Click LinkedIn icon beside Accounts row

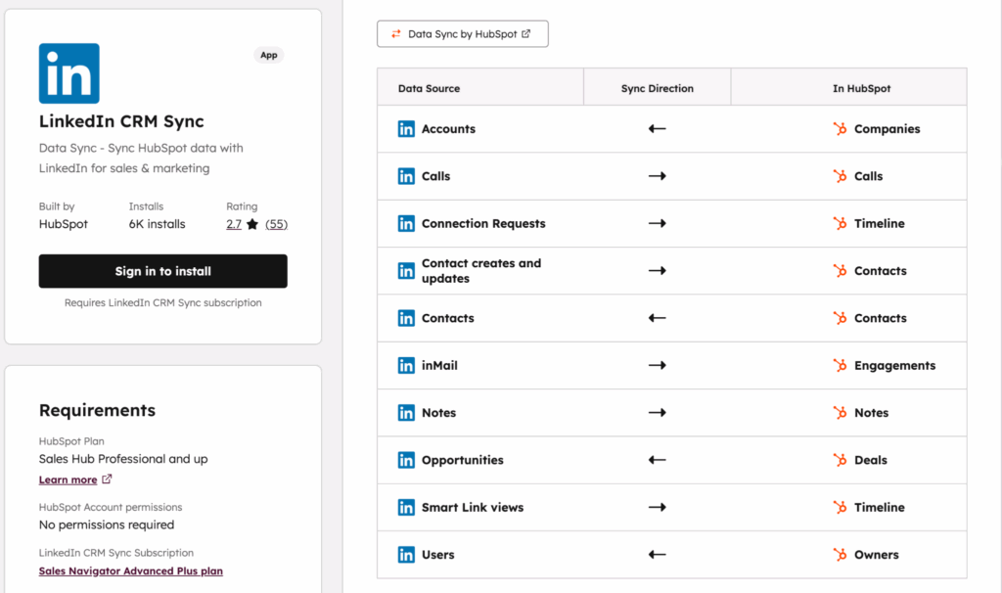click(406, 129)
